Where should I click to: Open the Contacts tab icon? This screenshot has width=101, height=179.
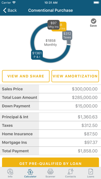pos(70,172)
